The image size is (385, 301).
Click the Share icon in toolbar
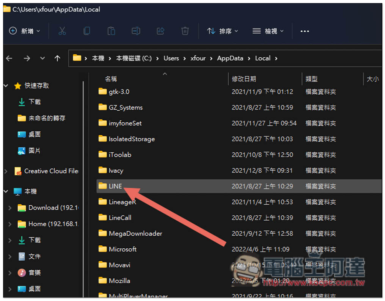[160, 31]
